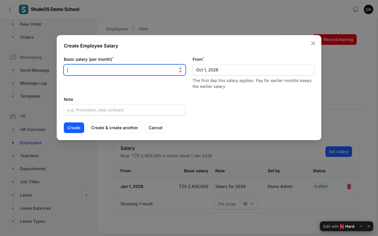Open Departments in sidebar

(33, 169)
